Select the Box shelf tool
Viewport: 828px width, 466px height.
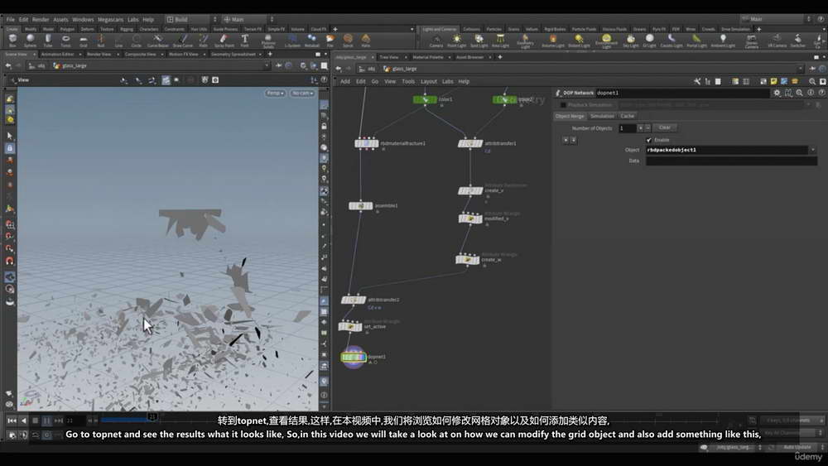[12, 41]
